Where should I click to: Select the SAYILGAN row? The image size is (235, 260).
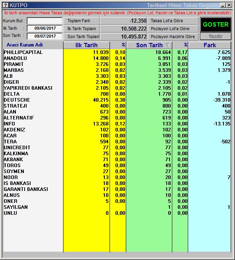(x=117, y=207)
